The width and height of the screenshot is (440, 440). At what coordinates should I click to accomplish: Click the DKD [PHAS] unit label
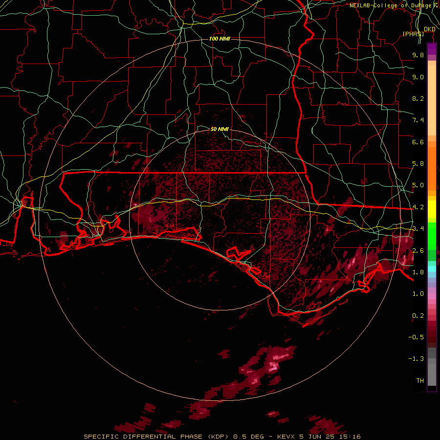click(418, 31)
